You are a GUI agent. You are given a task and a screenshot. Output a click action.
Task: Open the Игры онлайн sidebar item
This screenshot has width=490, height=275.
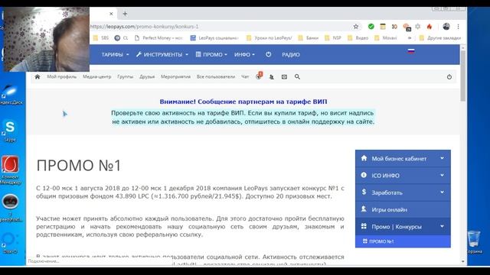click(x=403, y=209)
